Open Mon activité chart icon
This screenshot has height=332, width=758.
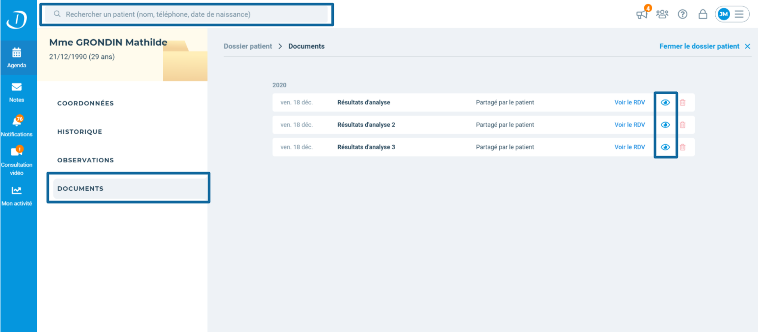coord(17,190)
